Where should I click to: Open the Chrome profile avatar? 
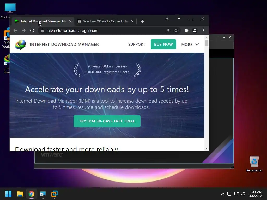195,31
